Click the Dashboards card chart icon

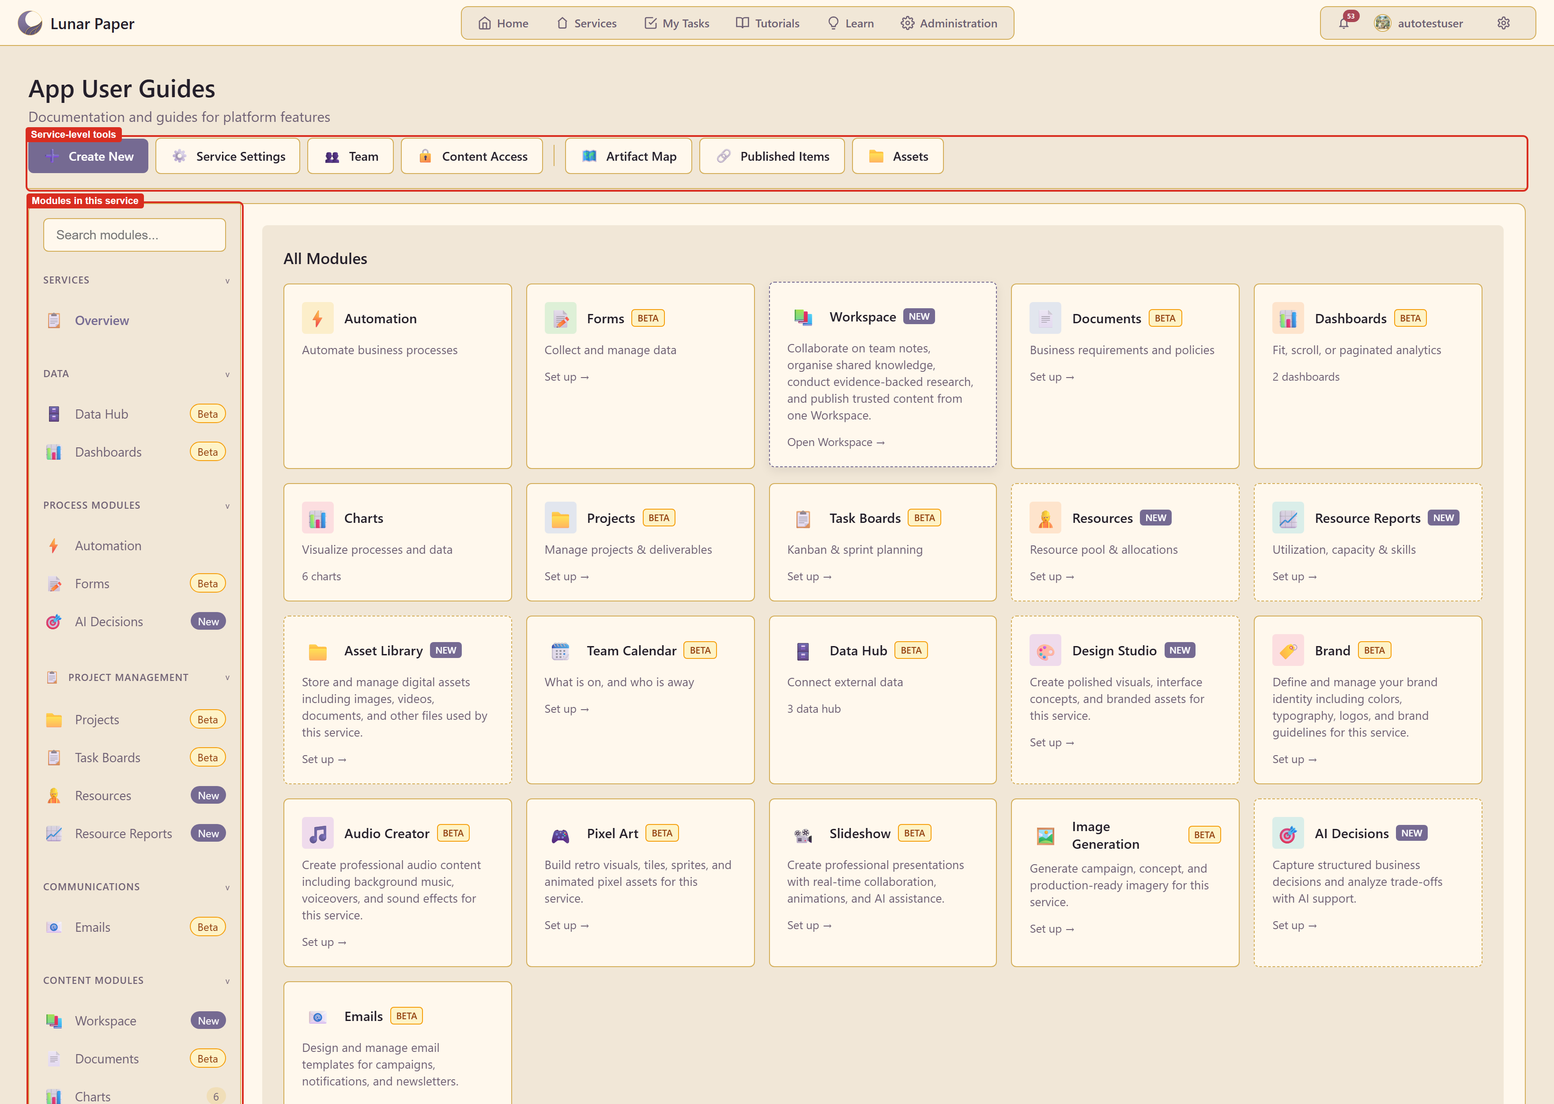point(1288,318)
